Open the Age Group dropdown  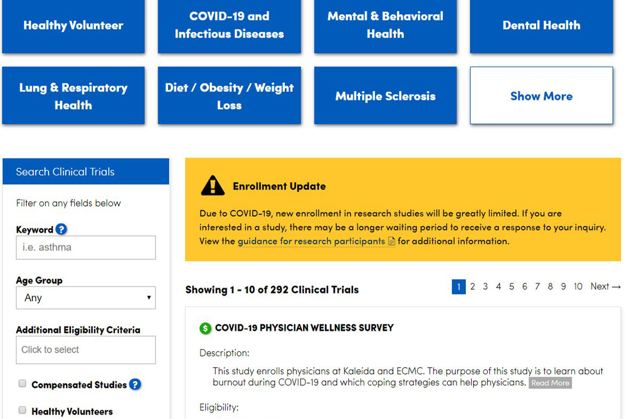point(86,298)
